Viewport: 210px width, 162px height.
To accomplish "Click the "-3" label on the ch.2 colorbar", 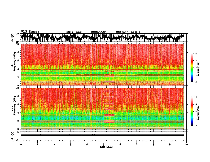I will coord(196,97).
